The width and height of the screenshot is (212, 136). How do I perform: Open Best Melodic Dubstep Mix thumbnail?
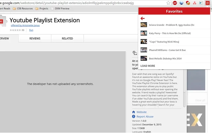pyautogui.click(x=144, y=58)
